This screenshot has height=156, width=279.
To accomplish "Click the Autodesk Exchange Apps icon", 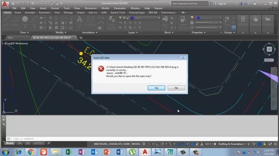I will point(241,3).
